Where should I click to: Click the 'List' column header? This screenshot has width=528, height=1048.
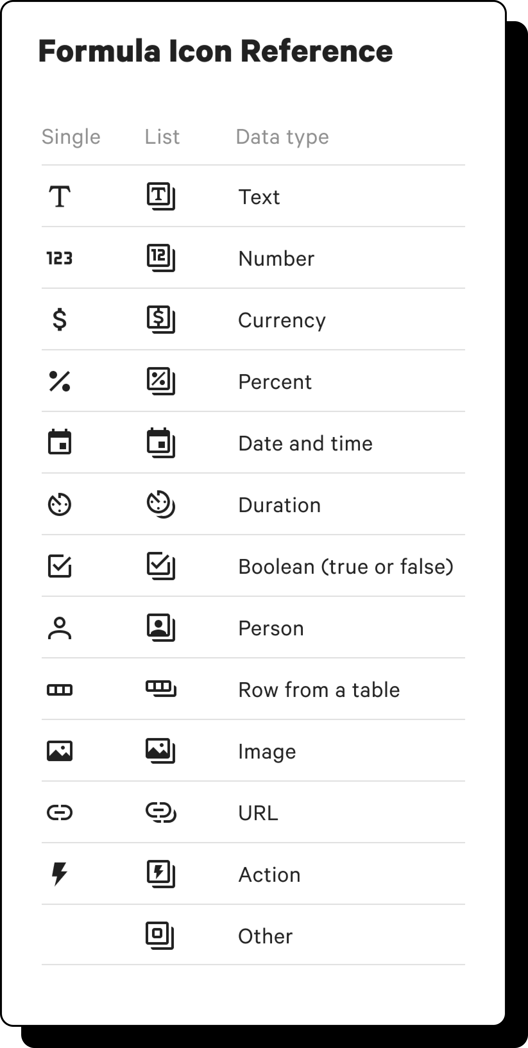(x=162, y=137)
